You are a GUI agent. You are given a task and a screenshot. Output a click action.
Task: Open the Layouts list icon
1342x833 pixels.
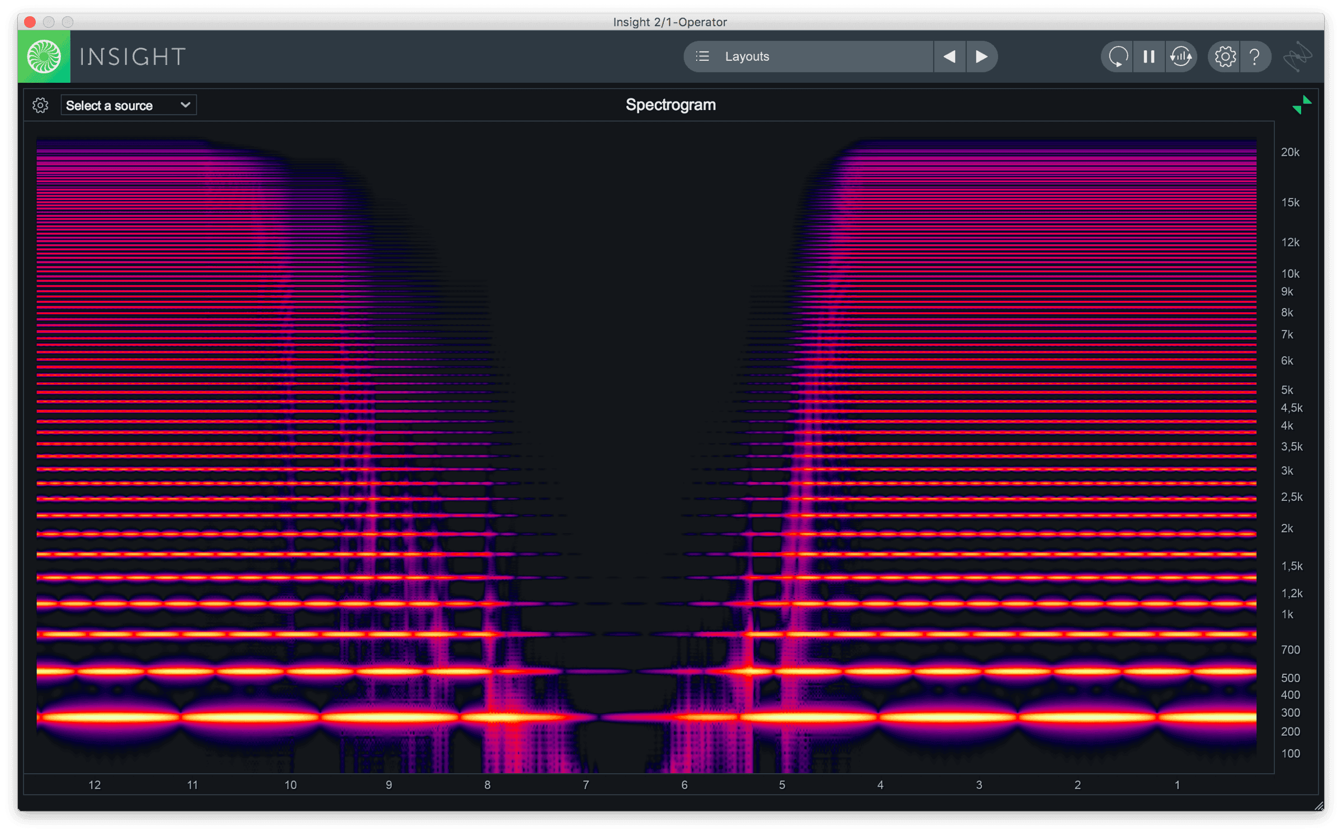click(x=702, y=56)
